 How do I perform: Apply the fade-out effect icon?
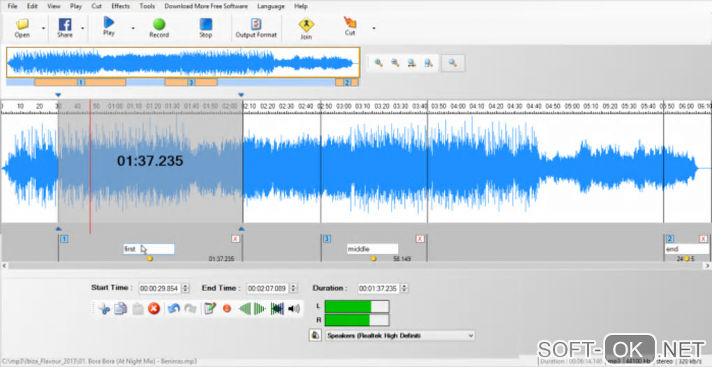tap(260, 309)
